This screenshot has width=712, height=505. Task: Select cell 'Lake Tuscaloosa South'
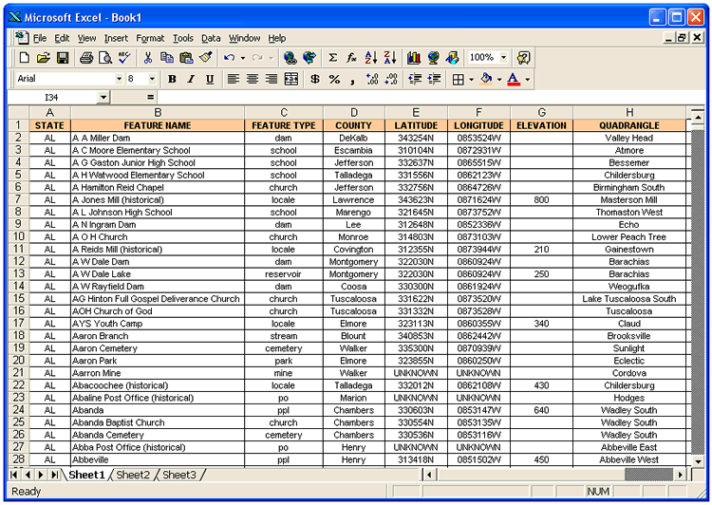pyautogui.click(x=629, y=299)
